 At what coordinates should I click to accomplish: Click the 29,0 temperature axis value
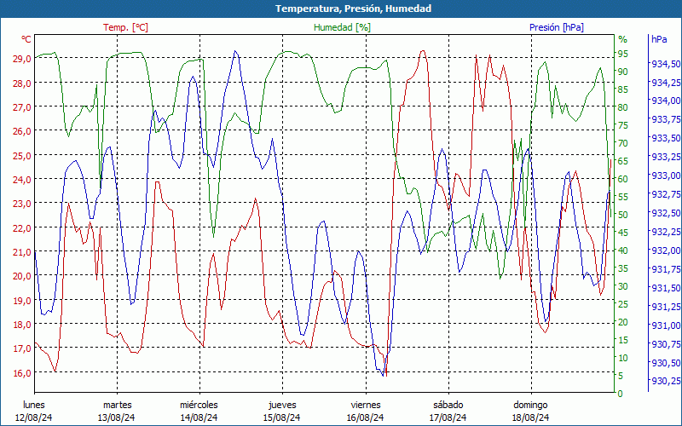pos(22,58)
